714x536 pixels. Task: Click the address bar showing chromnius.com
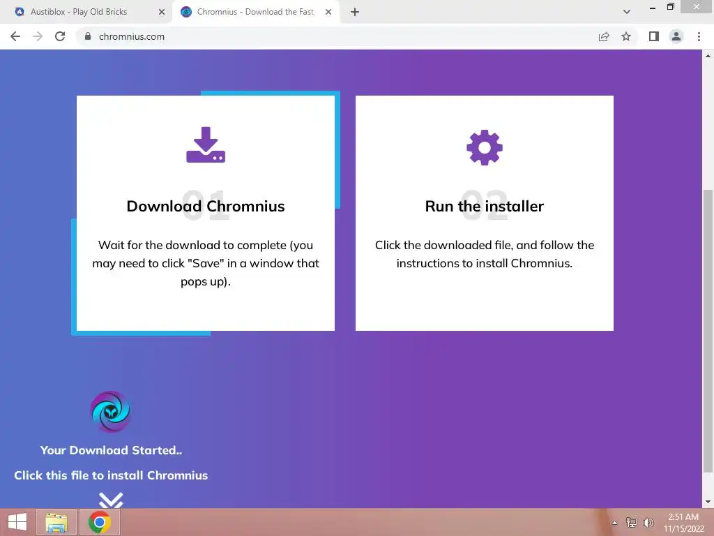337,36
